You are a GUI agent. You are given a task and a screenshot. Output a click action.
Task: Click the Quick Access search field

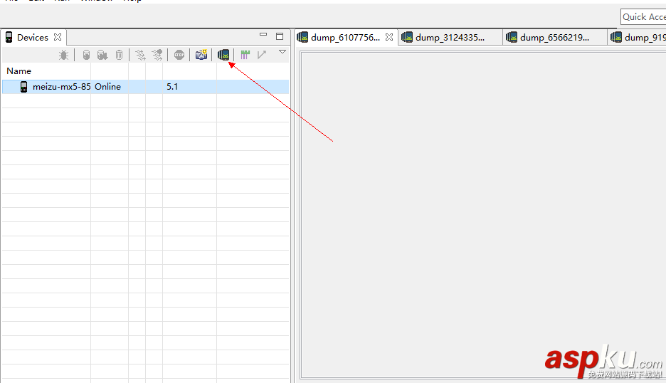[643, 17]
